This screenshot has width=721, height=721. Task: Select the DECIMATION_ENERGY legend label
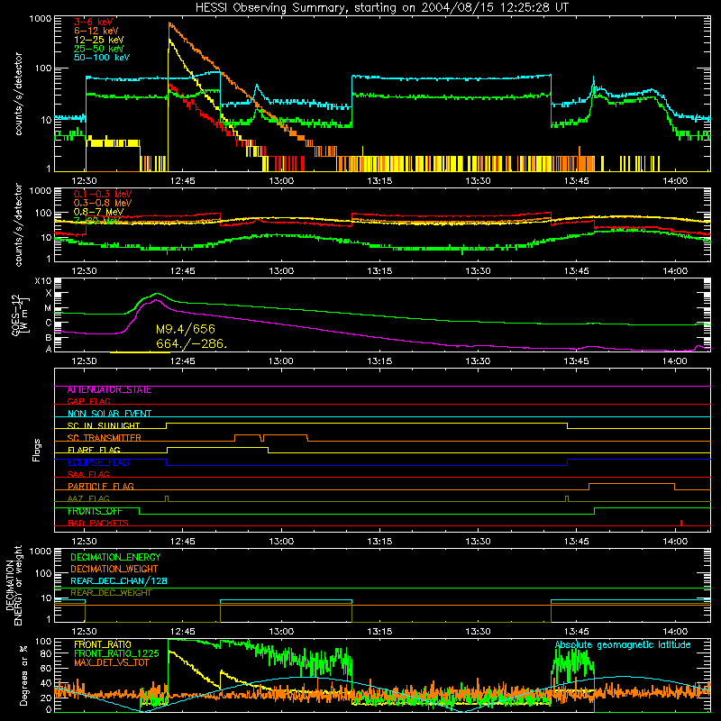115,557
